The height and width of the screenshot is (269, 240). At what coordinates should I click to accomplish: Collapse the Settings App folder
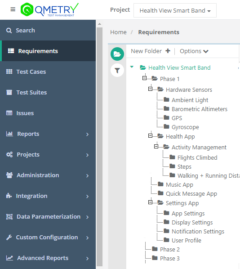click(x=151, y=202)
